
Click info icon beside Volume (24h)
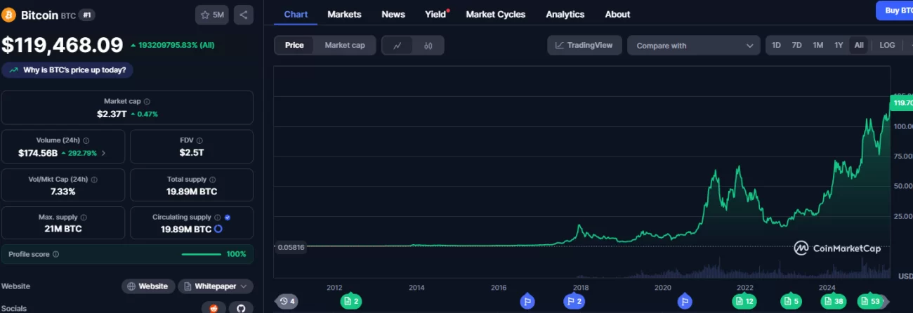86,141
